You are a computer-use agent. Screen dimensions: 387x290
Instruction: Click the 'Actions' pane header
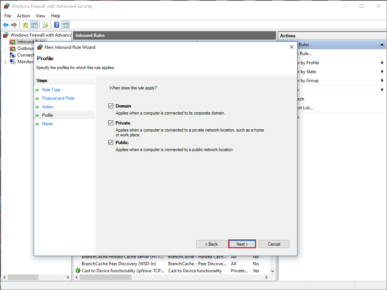tap(332, 36)
